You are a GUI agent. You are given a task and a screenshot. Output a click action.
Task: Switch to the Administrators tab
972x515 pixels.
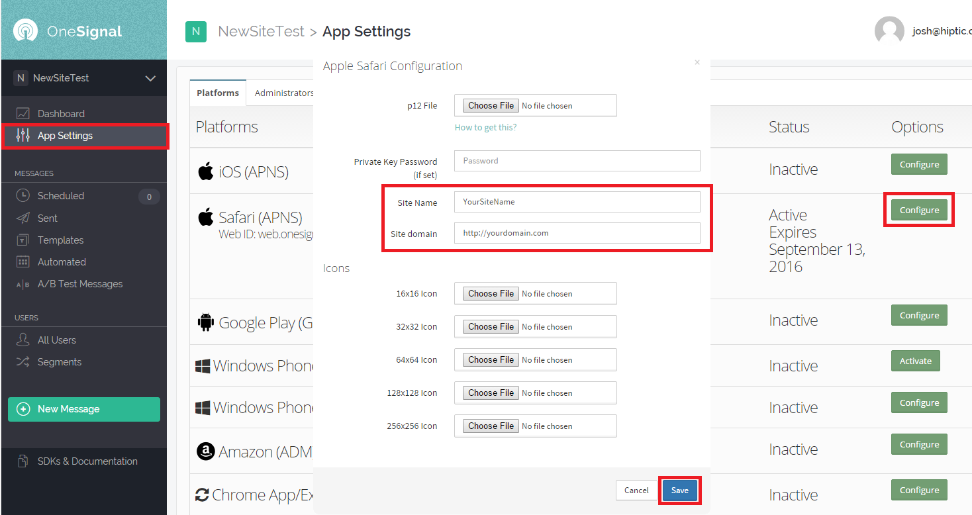283,93
